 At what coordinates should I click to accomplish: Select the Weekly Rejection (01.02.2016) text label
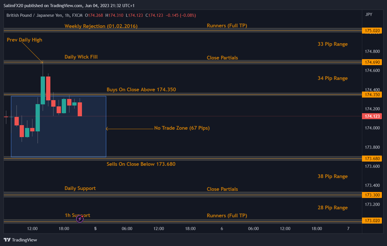[x=101, y=26]
